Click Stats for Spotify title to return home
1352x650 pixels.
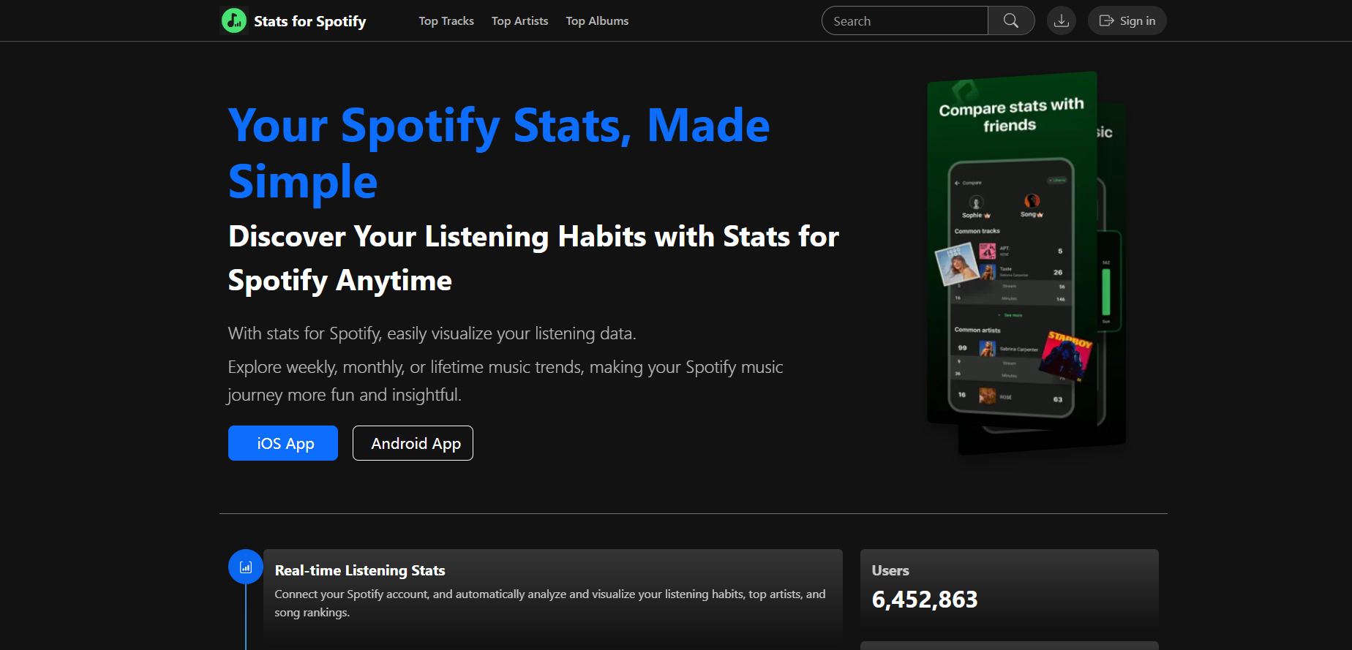coord(309,20)
